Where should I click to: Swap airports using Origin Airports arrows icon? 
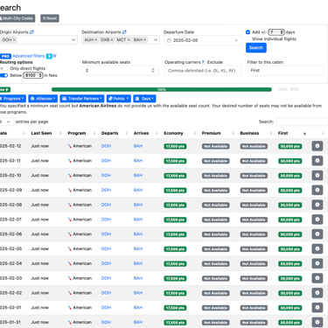pos(31,32)
